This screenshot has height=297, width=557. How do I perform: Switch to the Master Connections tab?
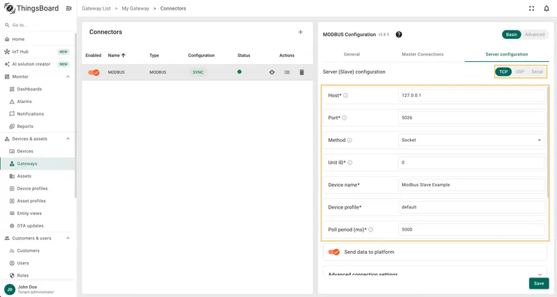[423, 54]
